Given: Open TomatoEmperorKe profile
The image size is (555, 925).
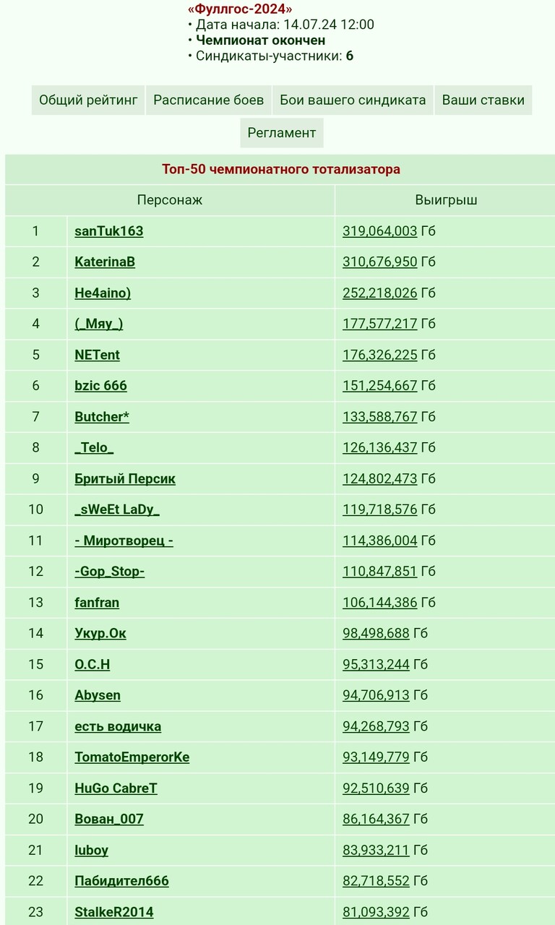Looking at the screenshot, I should click(132, 757).
